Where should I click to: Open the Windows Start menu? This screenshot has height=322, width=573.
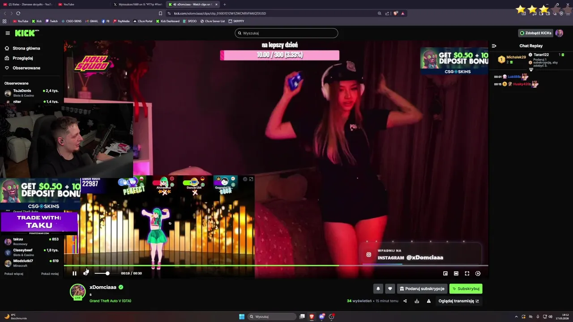(x=242, y=317)
